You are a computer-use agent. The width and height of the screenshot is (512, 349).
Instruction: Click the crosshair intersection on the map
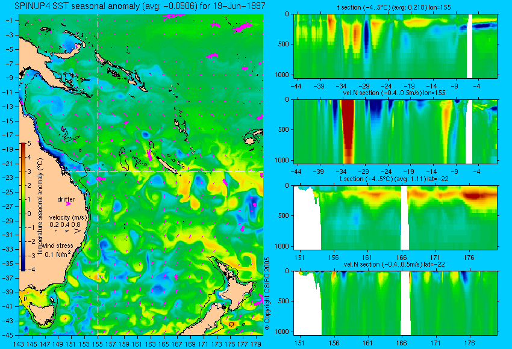(98, 171)
